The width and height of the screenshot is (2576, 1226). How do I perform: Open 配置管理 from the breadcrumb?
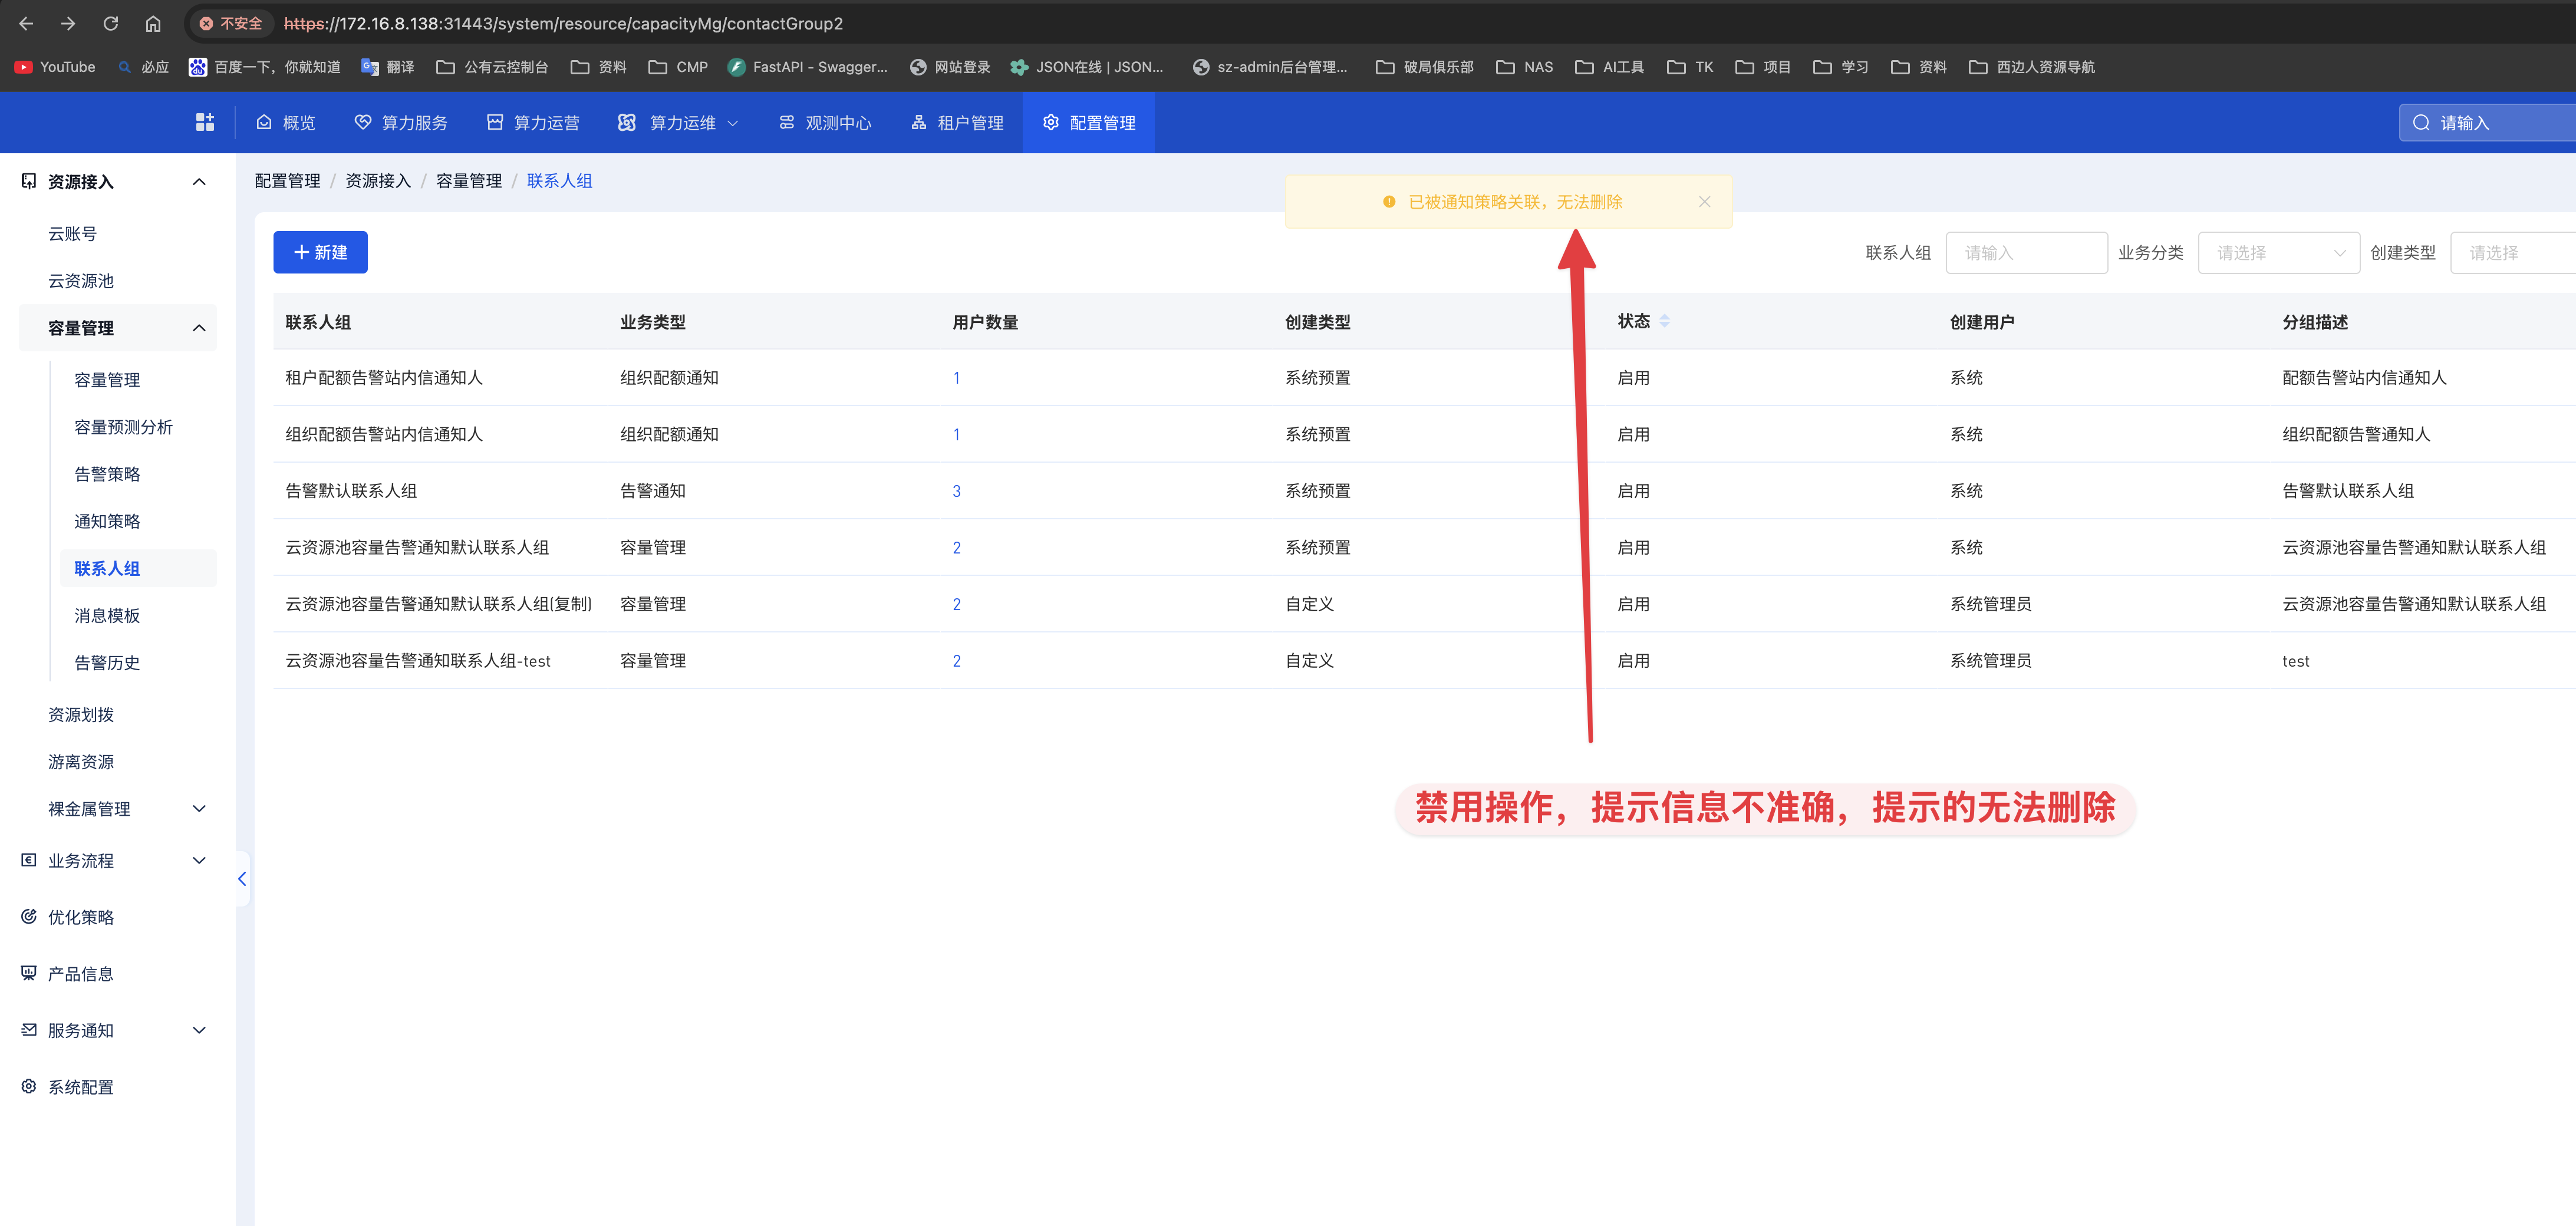click(x=288, y=180)
